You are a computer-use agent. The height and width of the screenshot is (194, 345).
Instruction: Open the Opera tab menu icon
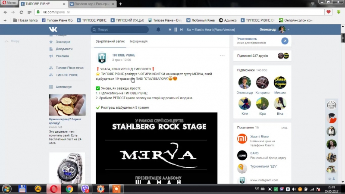pyautogui.click(x=313, y=4)
